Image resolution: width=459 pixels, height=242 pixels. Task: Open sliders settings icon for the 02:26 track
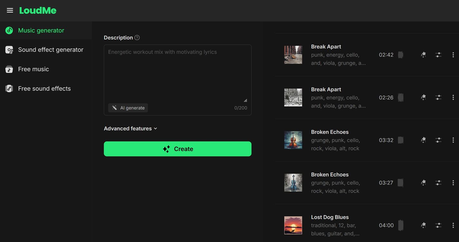tap(438, 97)
